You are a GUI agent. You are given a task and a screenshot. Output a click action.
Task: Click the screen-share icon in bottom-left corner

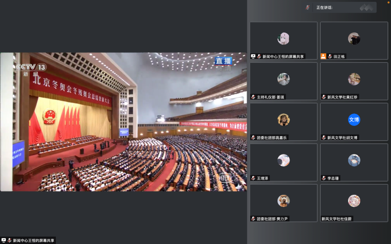pyautogui.click(x=4, y=240)
